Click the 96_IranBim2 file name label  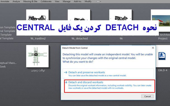click(x=38, y=39)
